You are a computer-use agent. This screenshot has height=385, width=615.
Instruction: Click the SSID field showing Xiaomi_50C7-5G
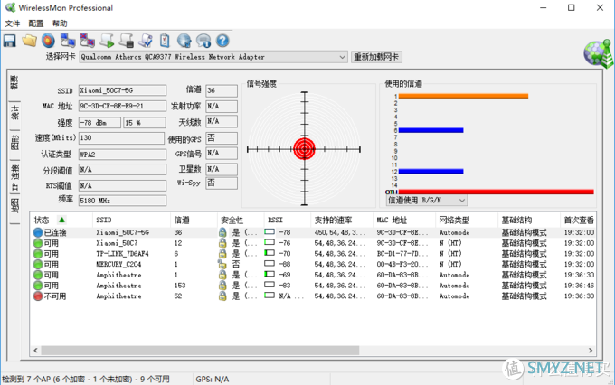coord(122,90)
